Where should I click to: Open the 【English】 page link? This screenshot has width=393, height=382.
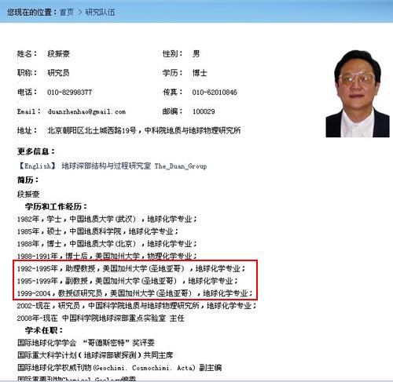(x=37, y=166)
